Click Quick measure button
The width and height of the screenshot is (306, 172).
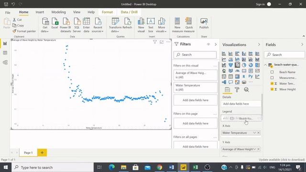click(189, 25)
